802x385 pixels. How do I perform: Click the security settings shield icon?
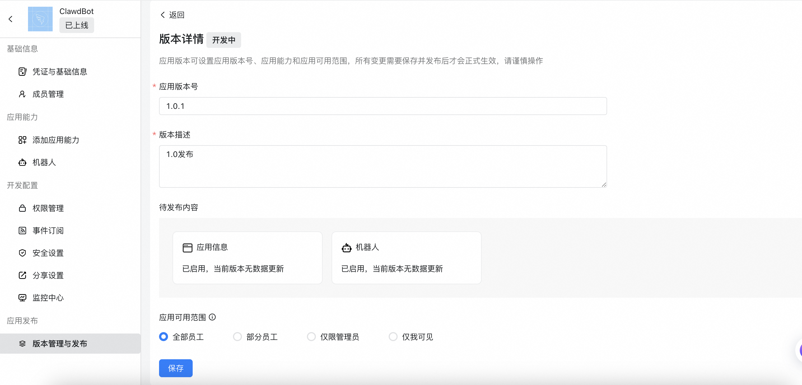(x=22, y=253)
